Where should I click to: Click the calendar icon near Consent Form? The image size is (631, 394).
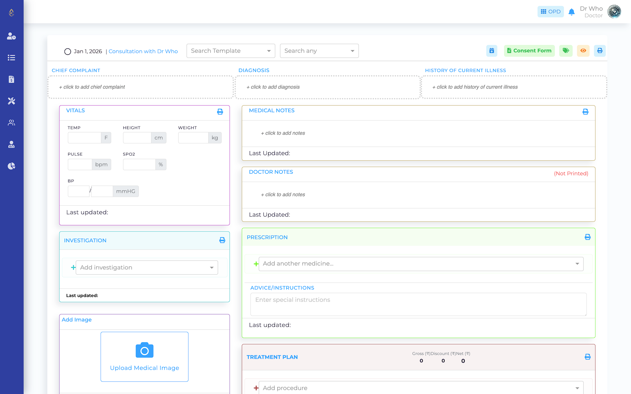(x=491, y=50)
